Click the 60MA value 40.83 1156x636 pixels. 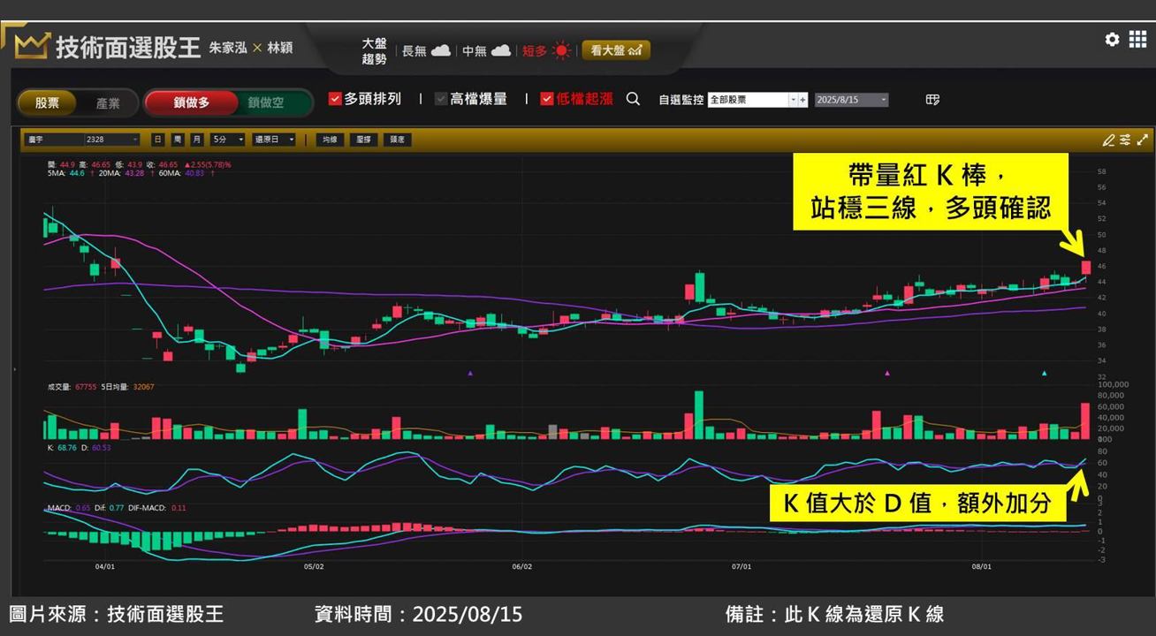[x=194, y=173]
